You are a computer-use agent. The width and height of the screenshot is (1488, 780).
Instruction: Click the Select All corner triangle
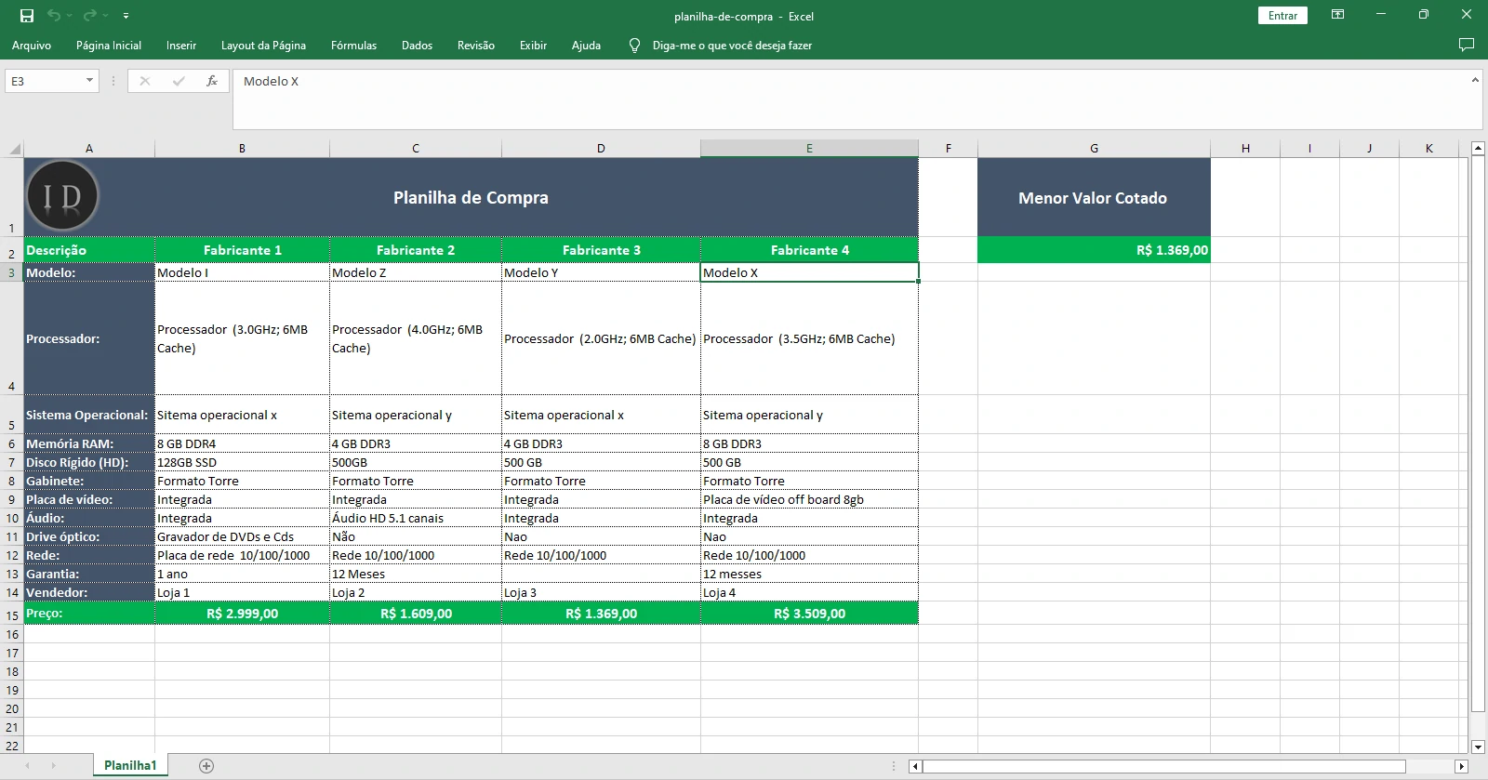14,149
